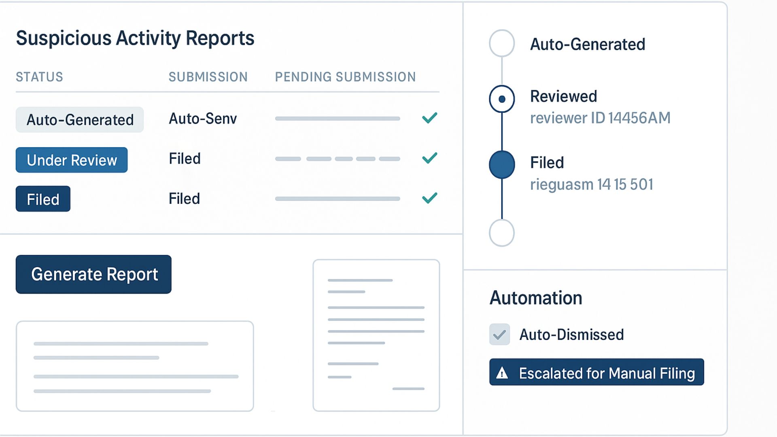Toggle the Auto-Dismissed checkbox
This screenshot has width=777, height=437.
click(x=499, y=335)
